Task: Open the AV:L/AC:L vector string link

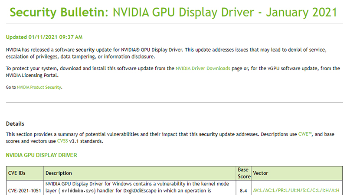Action: [296, 190]
